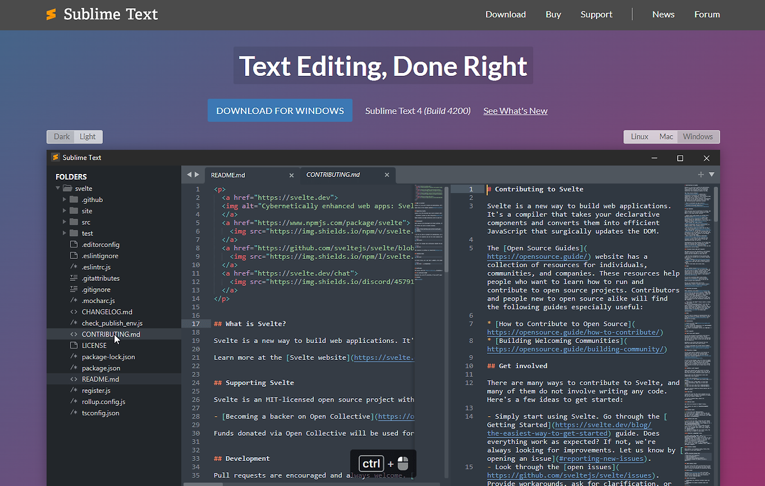Click the code icon beside package-lock.json
The width and height of the screenshot is (765, 486).
(74, 357)
